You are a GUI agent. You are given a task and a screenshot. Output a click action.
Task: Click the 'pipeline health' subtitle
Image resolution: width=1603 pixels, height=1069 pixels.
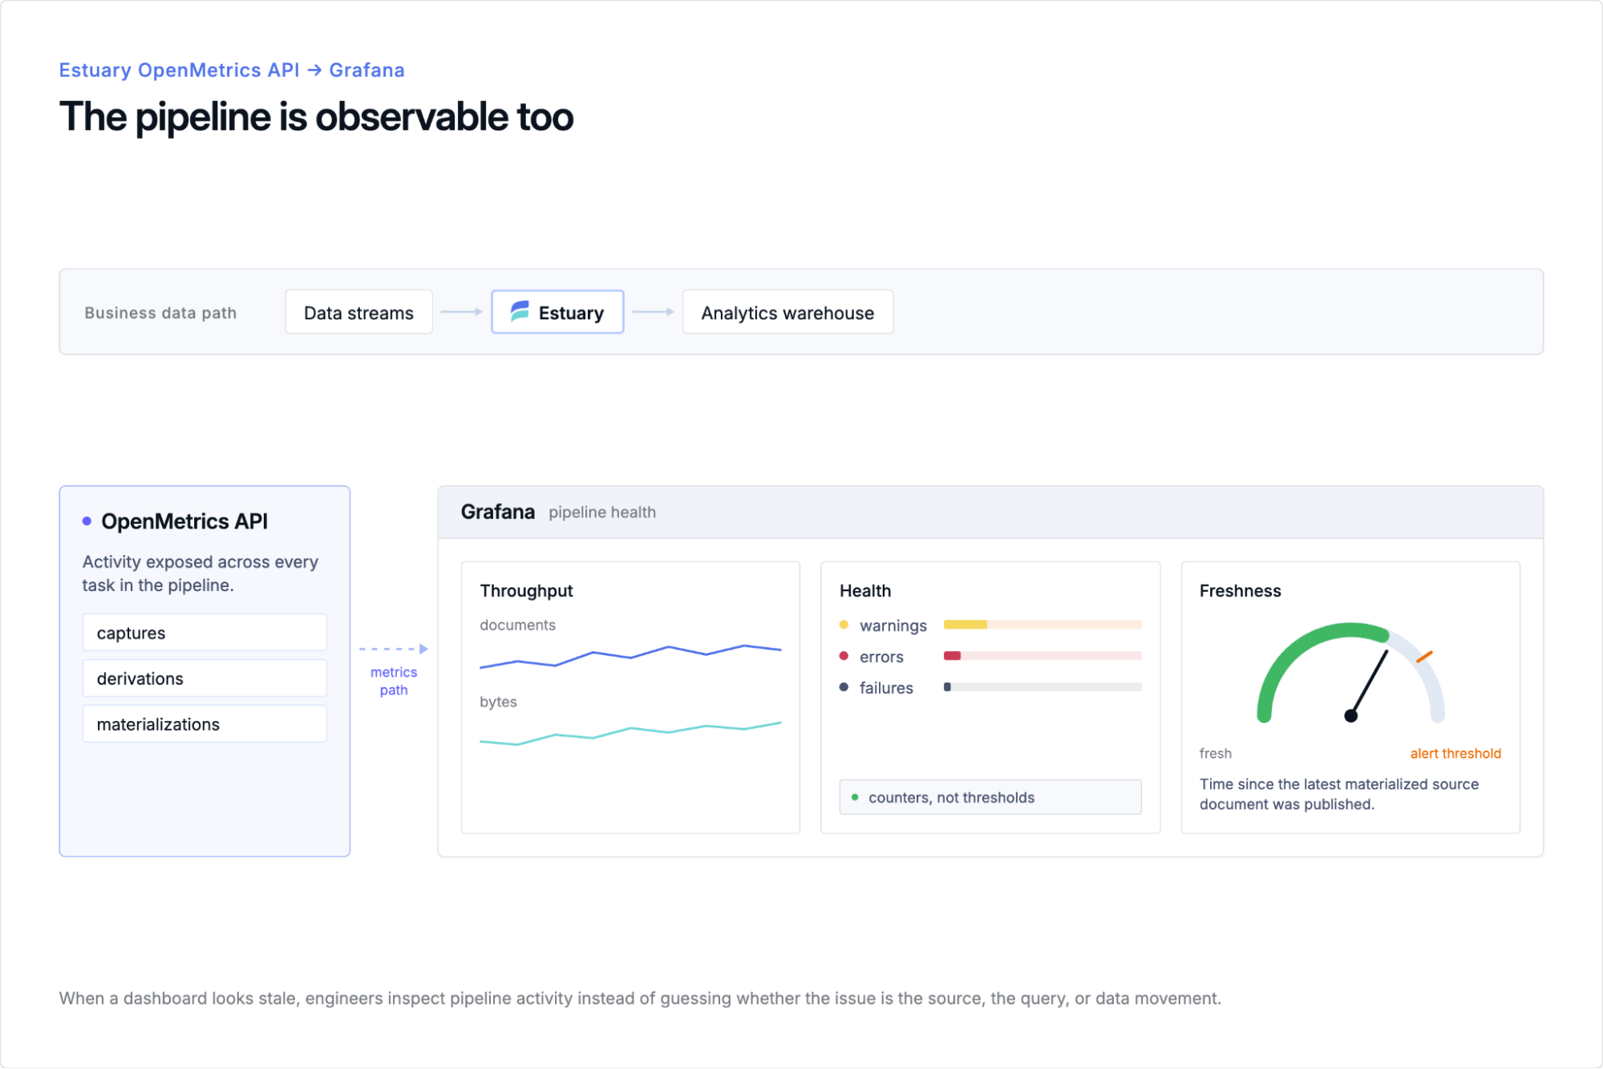point(602,512)
